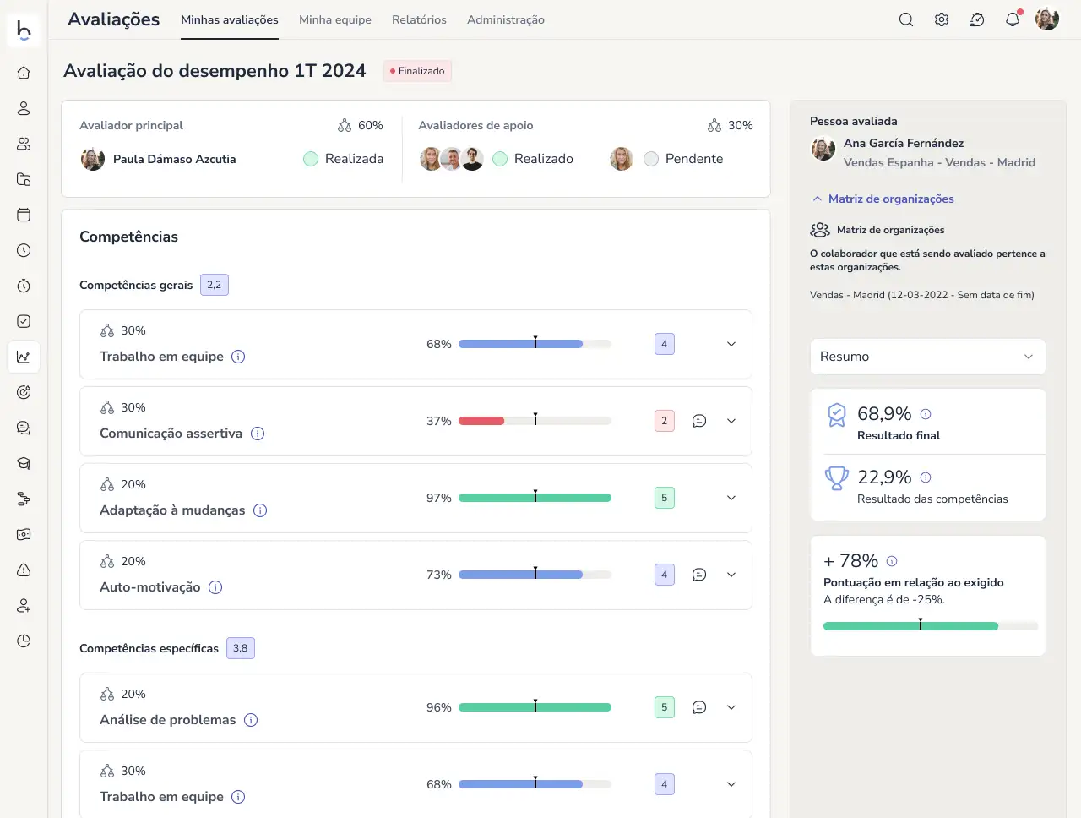This screenshot has width=1081, height=818.
Task: Click info icon next to 68,9% result
Action: click(926, 414)
